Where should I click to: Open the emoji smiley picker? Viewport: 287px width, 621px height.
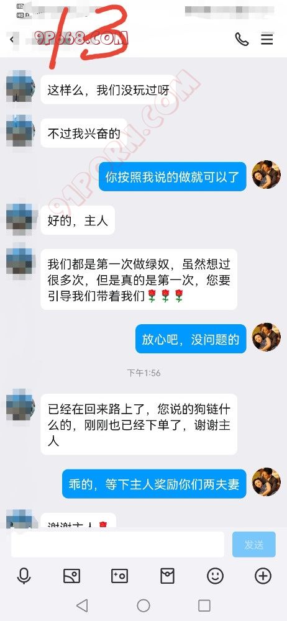coord(215,576)
